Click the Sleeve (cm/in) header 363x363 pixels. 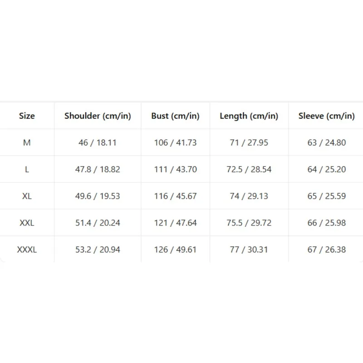(326, 116)
